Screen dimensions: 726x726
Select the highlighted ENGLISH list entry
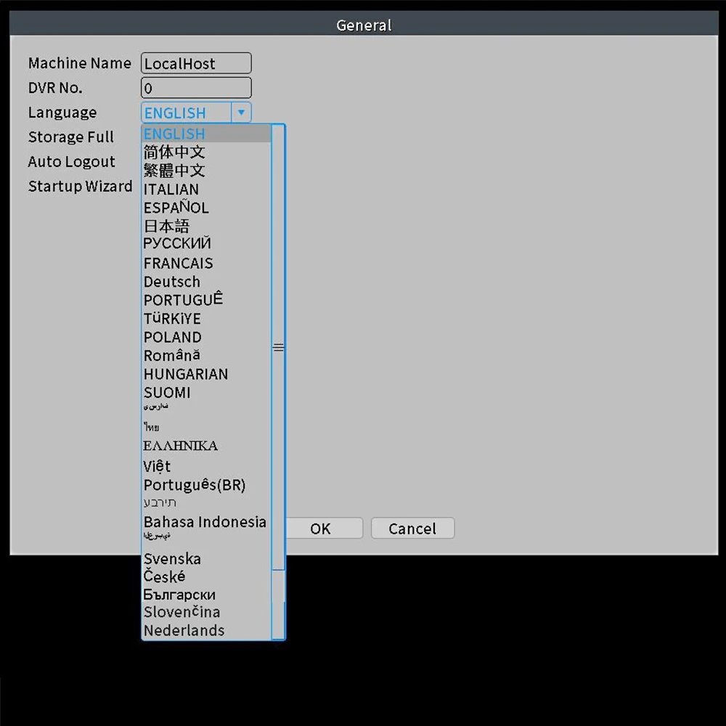click(206, 134)
